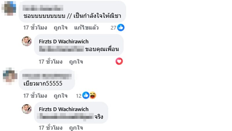
Task: Open Firzts D Wachirawich name above ขอบคุณเพื่อน
Action: 64,41
